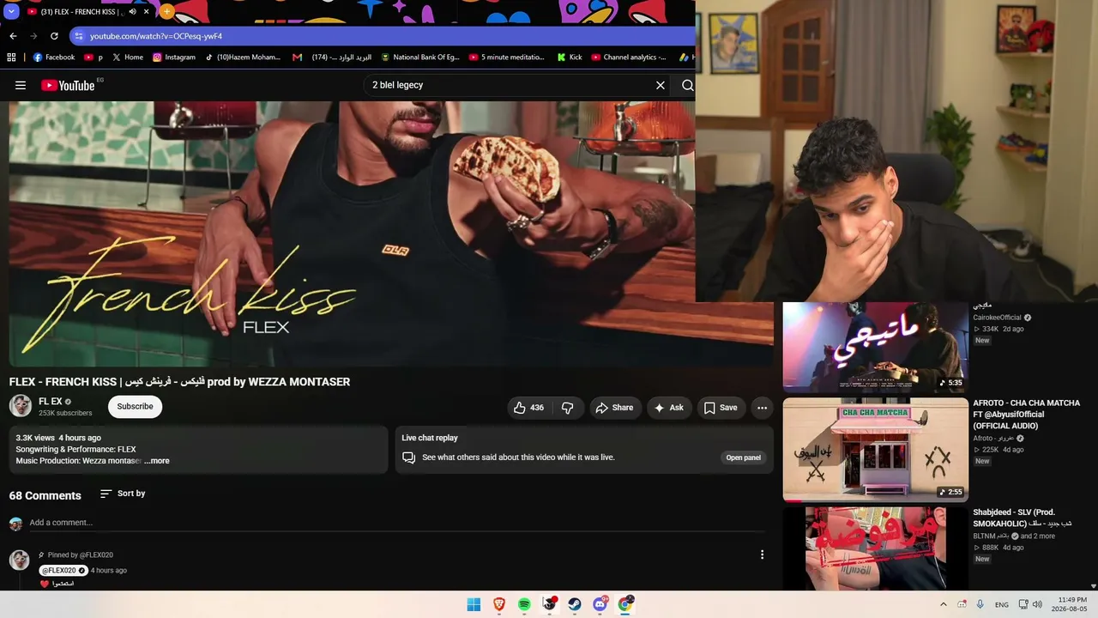Open the Share dialog for the video
The image size is (1098, 618).
coord(614,408)
